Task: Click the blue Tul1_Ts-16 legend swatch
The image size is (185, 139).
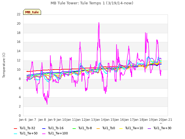Action: click(x=44, y=128)
